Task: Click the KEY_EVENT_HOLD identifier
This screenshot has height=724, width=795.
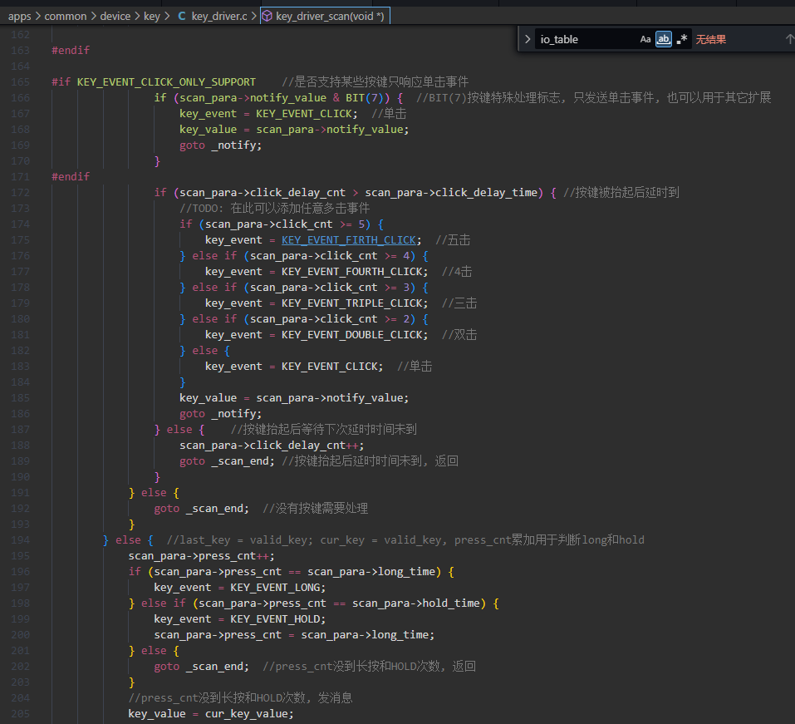Action: 275,619
